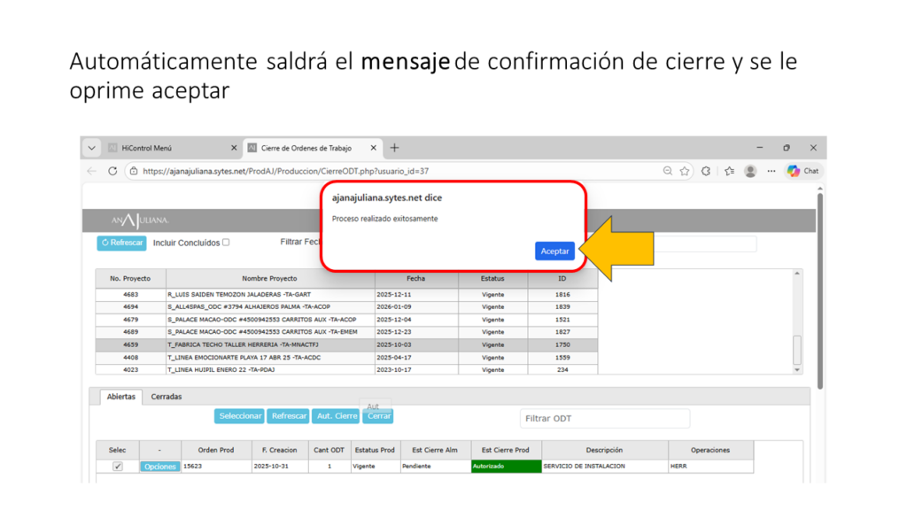Open new tab with plus icon
The height and width of the screenshot is (510, 907).
(395, 148)
